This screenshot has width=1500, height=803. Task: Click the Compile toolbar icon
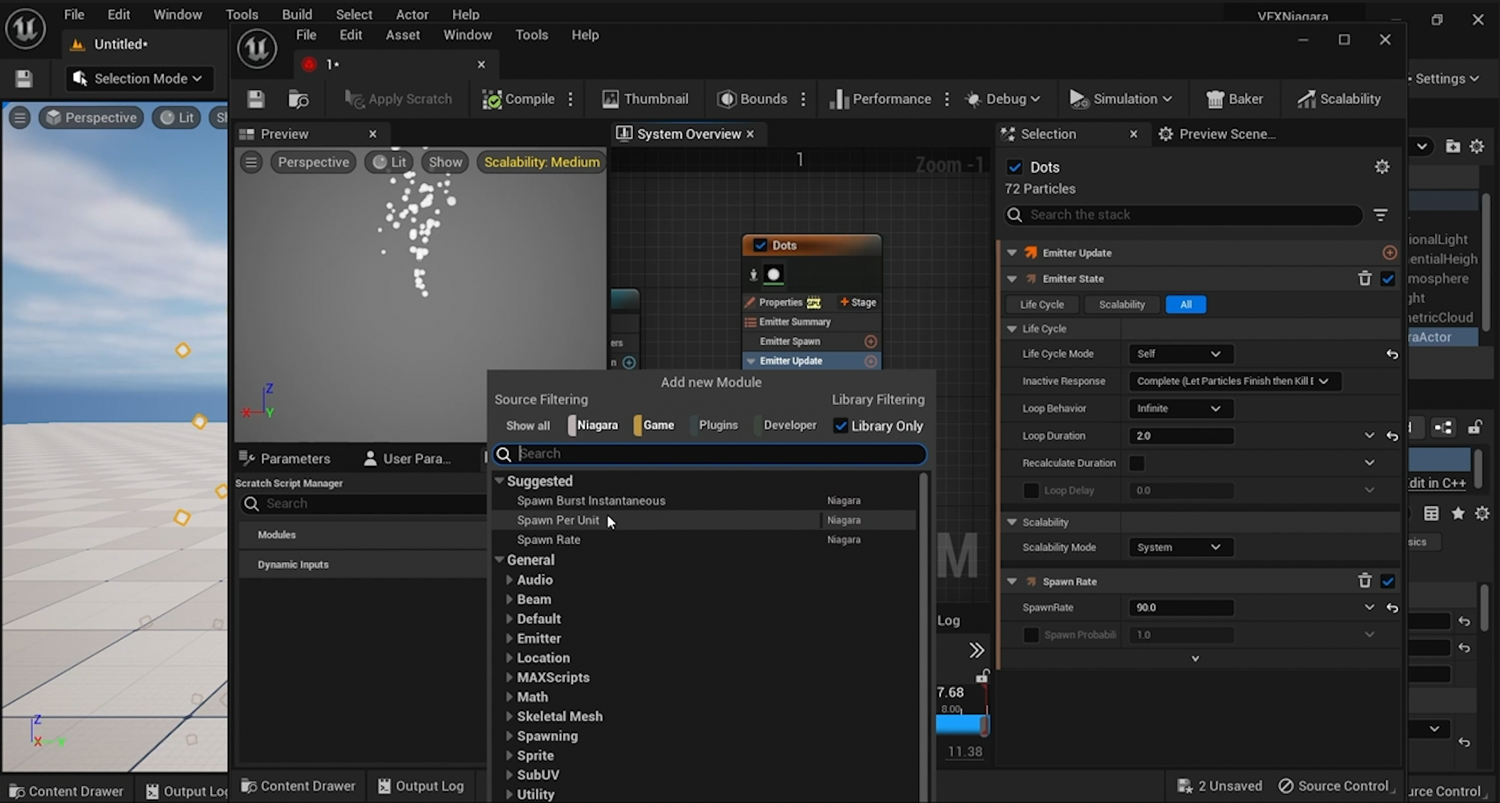click(492, 100)
